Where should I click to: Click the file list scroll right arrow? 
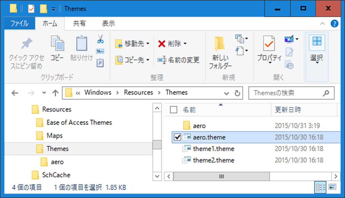(336, 176)
